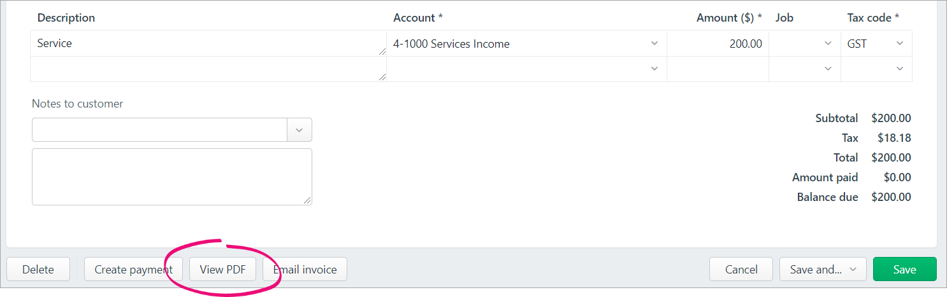The width and height of the screenshot is (947, 297).
Task: Click Create payment button
Action: (133, 269)
